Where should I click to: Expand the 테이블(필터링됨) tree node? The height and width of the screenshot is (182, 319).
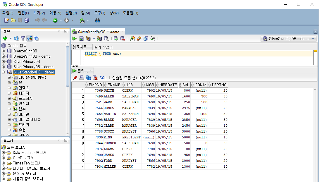(9, 77)
